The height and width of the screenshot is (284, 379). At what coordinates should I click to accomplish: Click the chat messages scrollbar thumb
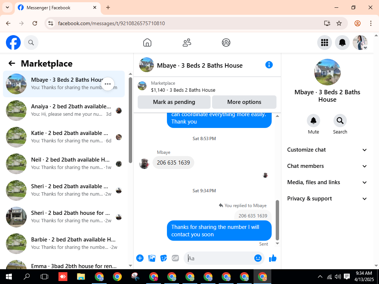click(277, 220)
